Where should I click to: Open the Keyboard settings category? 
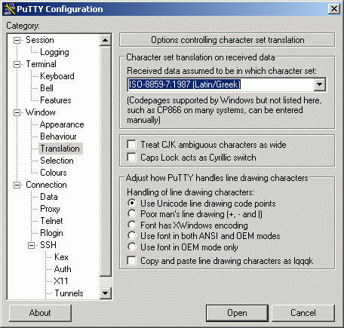coord(57,76)
